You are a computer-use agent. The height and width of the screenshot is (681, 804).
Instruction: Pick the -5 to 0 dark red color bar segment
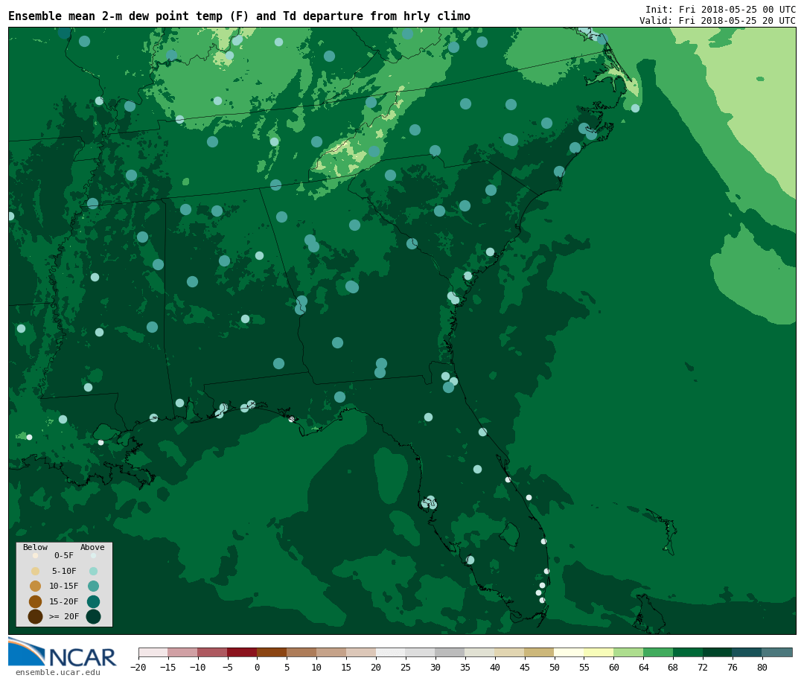click(x=243, y=652)
